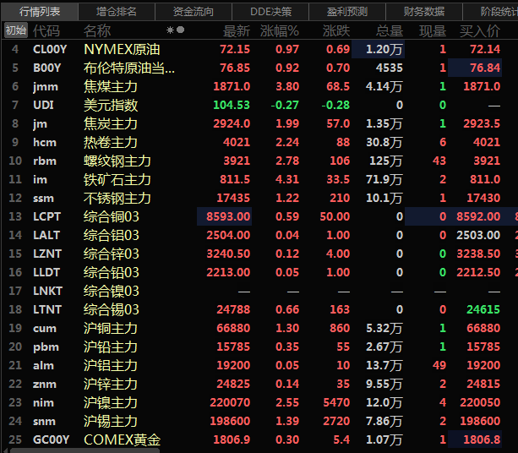
Task: Sort by the 总量 column header
Action: (389, 30)
